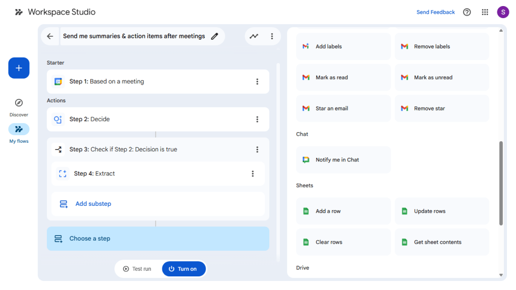Click the Choose a step row
This screenshot has height=290, width=516.
[158, 239]
